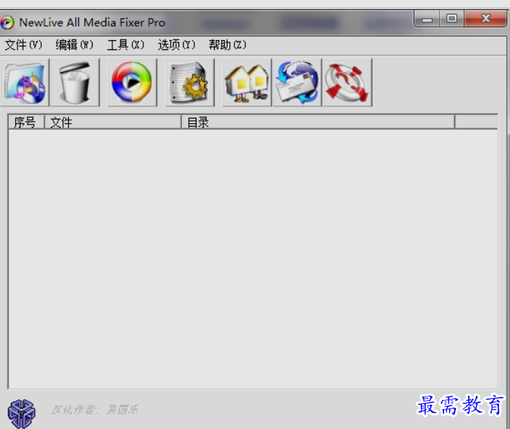Sort list by 序号 column header

point(27,122)
